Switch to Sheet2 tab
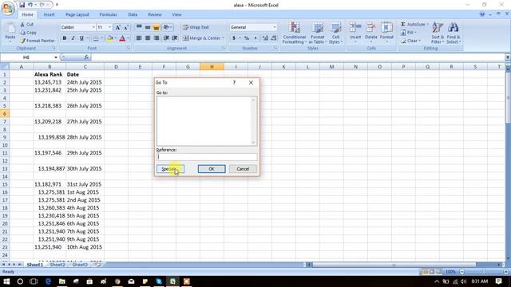 [x=57, y=265]
